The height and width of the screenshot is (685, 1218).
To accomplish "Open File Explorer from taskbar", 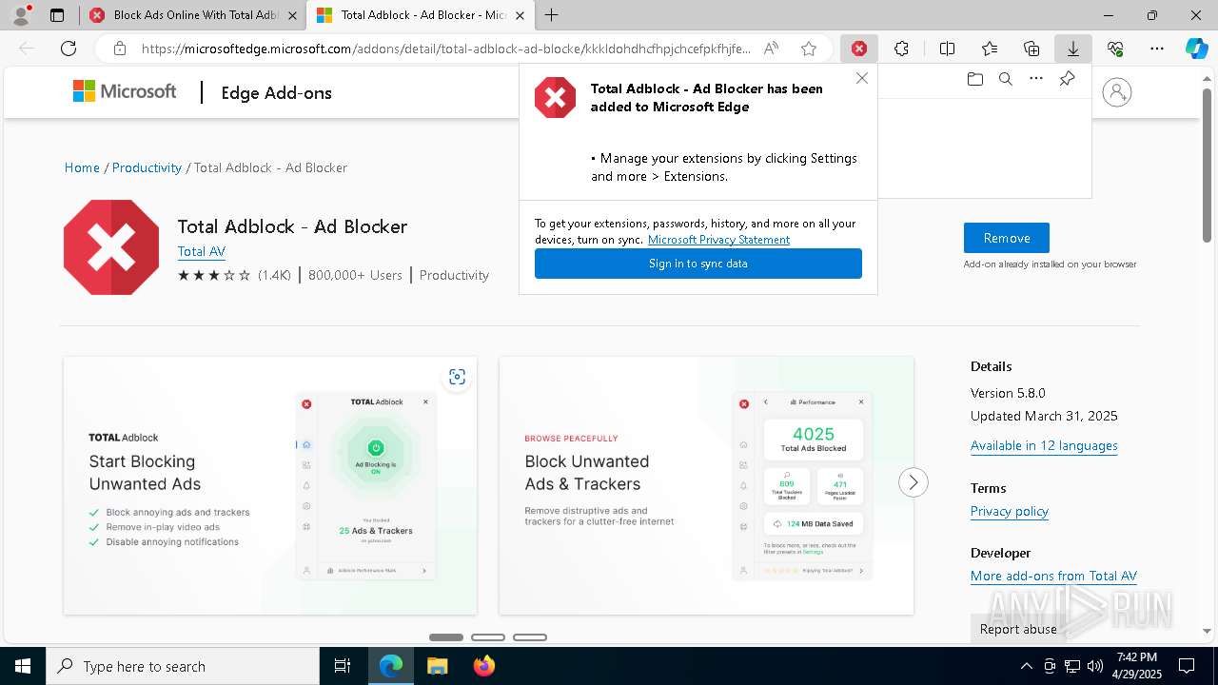I will coord(437,666).
